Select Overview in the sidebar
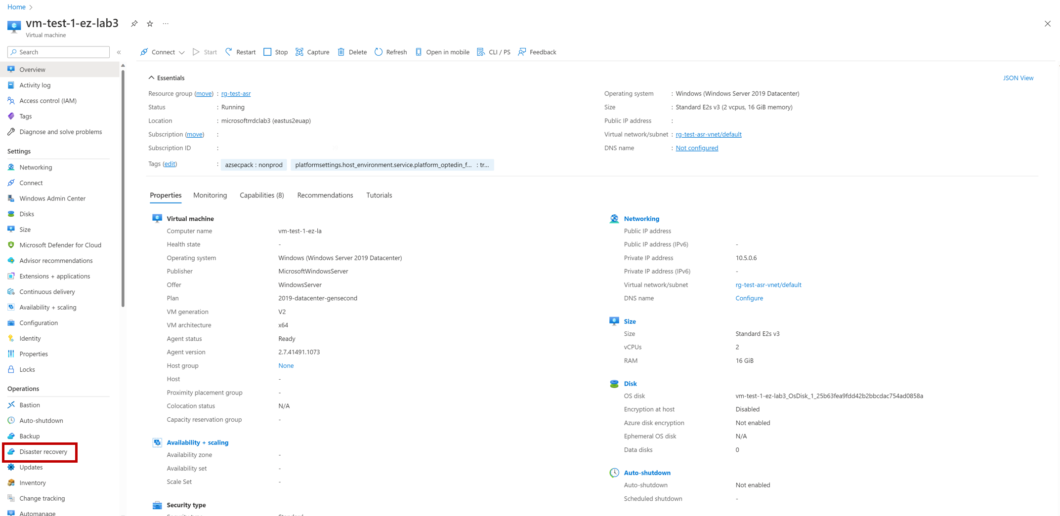This screenshot has width=1060, height=516. (59, 70)
